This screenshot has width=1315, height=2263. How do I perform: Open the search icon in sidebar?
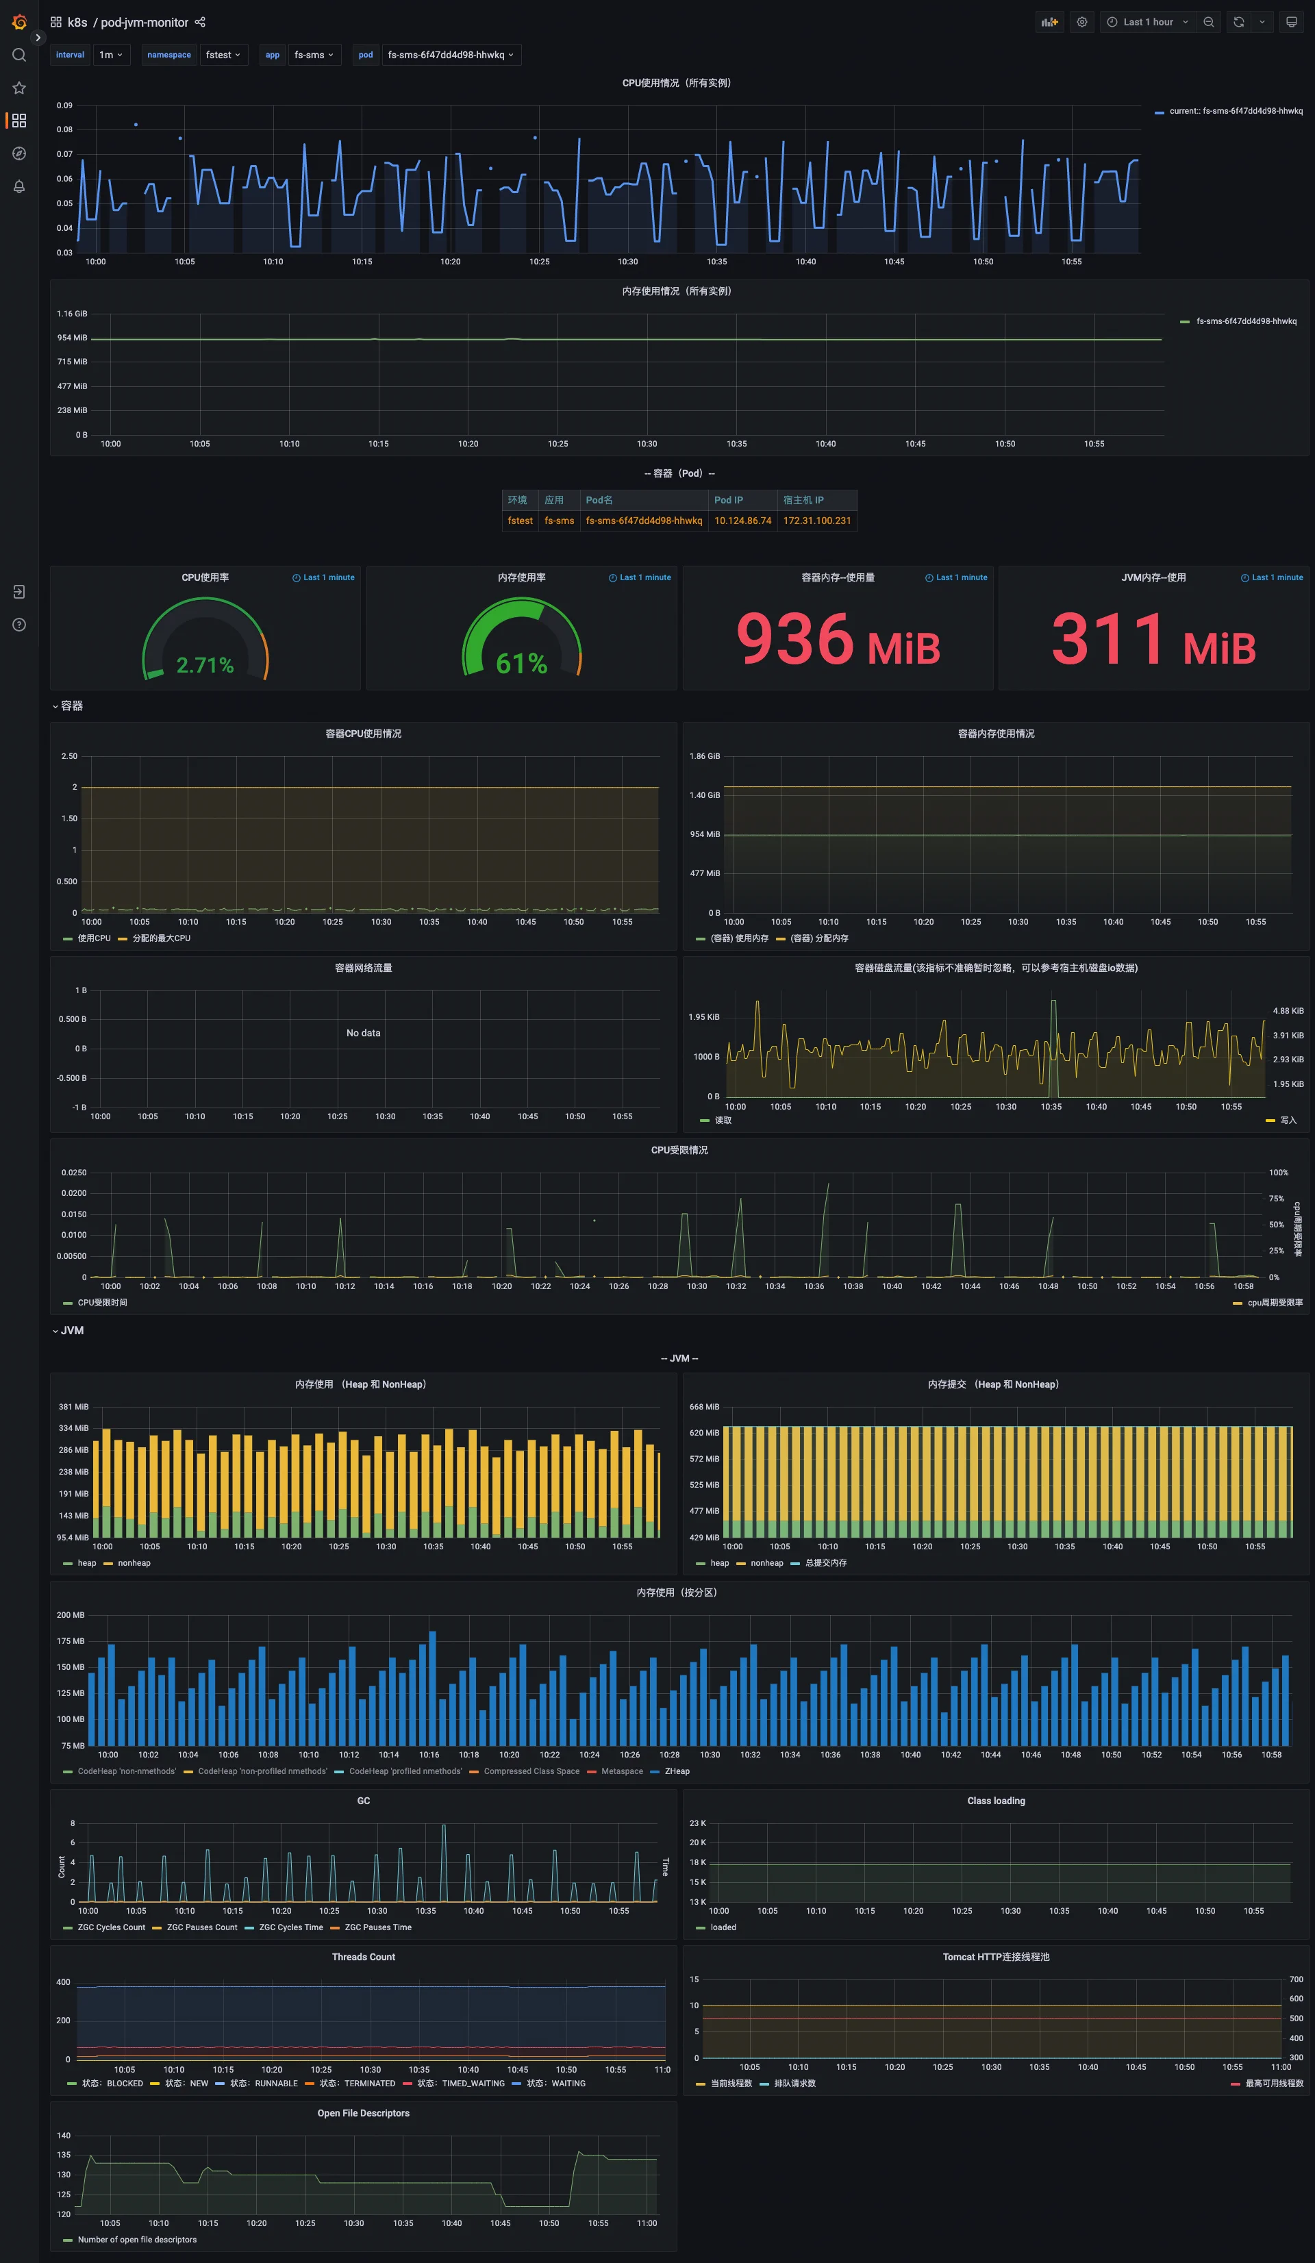click(x=19, y=55)
